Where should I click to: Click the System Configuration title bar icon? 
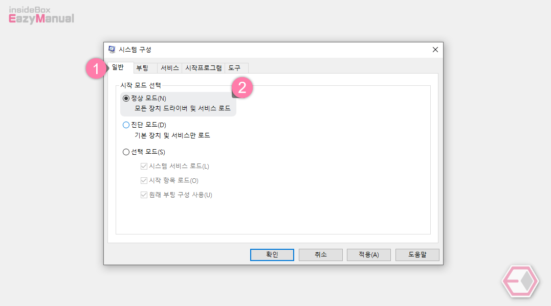click(112, 50)
